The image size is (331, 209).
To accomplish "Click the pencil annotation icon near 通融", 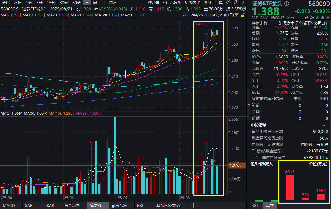I will click(317, 18).
